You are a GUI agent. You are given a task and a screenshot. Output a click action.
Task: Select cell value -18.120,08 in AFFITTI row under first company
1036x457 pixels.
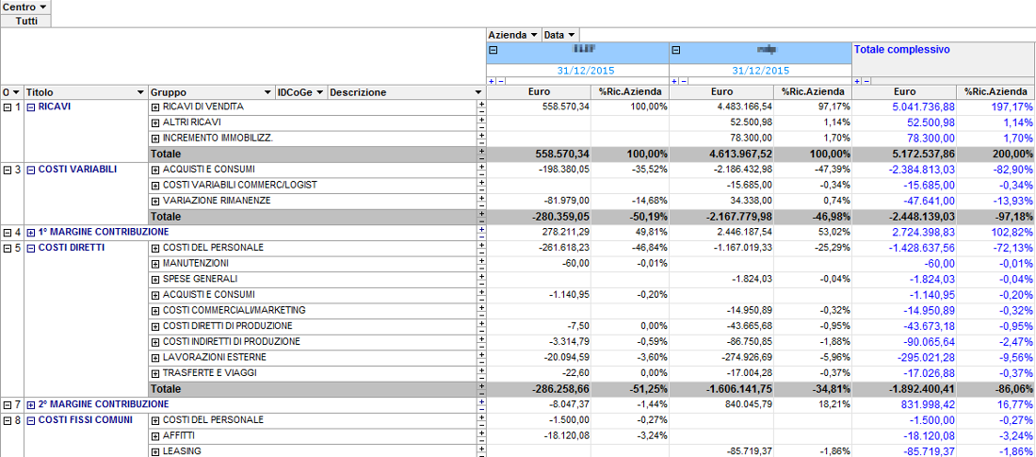tap(566, 436)
